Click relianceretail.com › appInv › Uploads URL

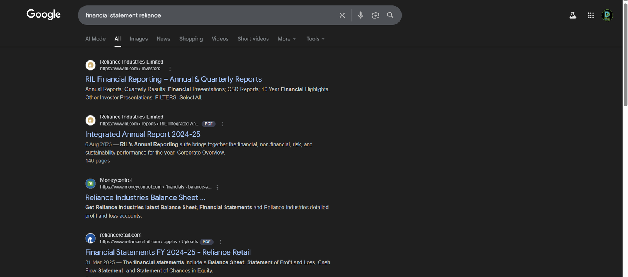coord(149,242)
